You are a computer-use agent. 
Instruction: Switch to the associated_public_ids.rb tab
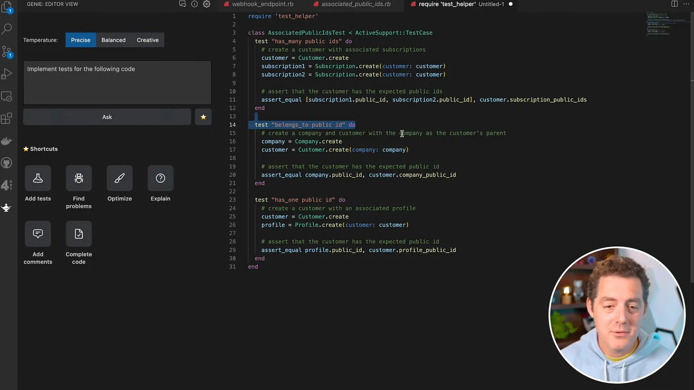[x=356, y=4]
